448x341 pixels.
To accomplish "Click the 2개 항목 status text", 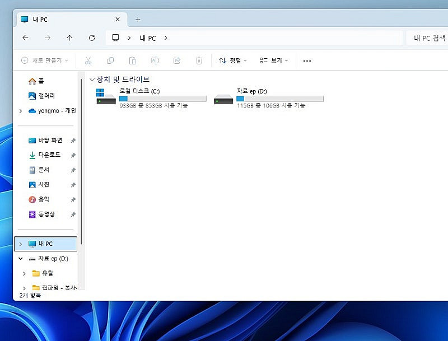I will 30,295.
